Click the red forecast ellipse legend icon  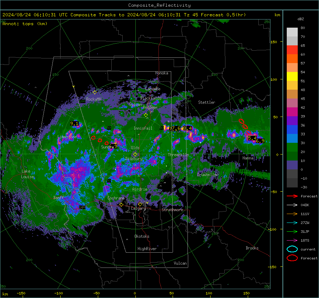(x=292, y=258)
